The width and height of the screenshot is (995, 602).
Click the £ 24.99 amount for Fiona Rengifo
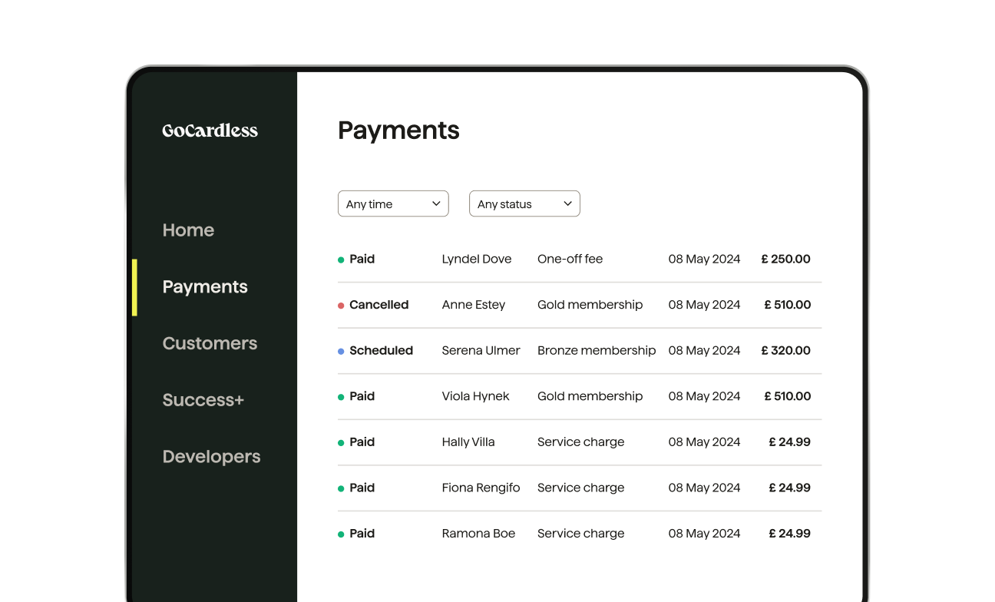click(790, 488)
